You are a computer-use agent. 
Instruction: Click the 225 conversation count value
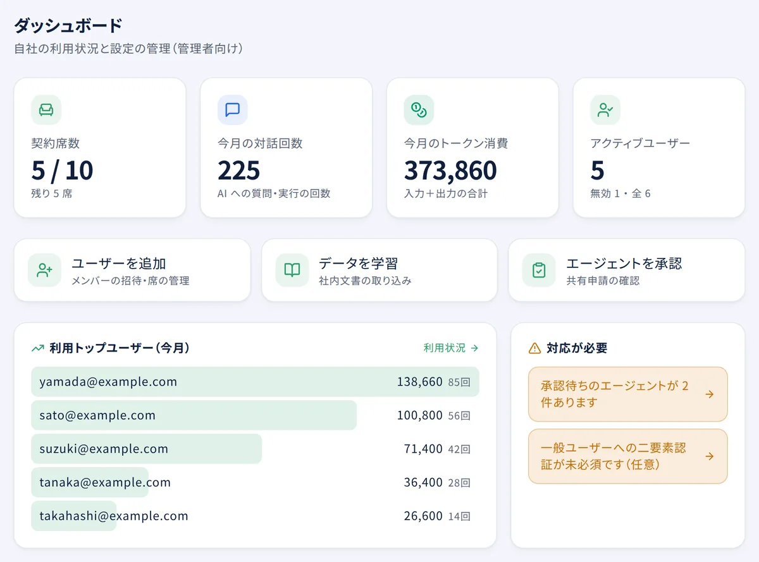point(239,170)
